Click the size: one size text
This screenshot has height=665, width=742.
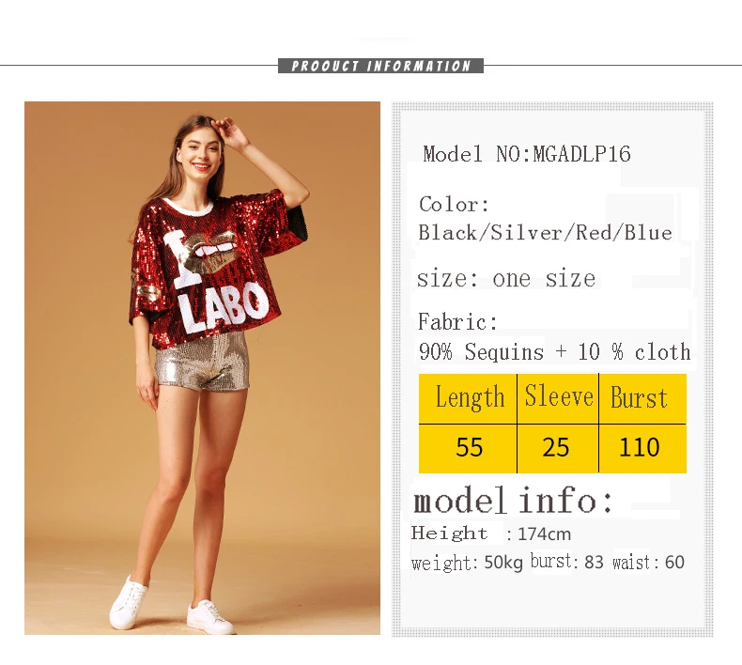pos(506,278)
